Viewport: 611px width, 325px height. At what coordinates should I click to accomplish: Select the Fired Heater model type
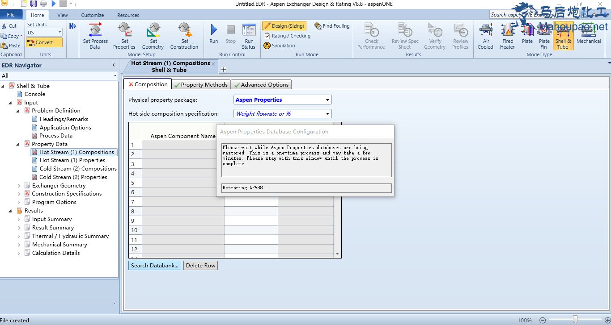(x=508, y=37)
